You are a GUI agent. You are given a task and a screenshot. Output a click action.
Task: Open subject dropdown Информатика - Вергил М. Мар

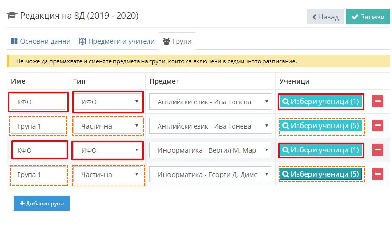[x=210, y=150]
